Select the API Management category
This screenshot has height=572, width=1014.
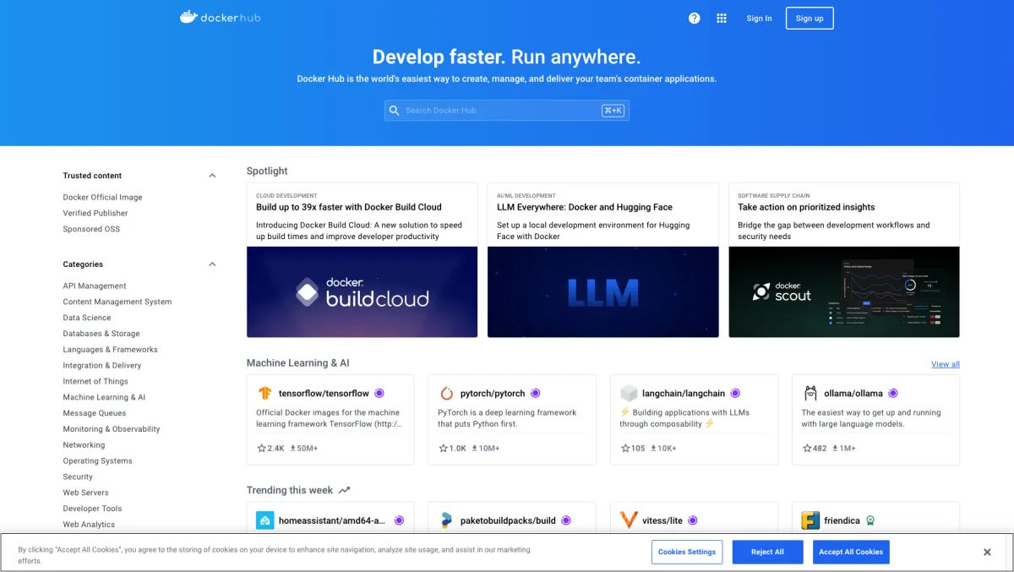point(95,286)
